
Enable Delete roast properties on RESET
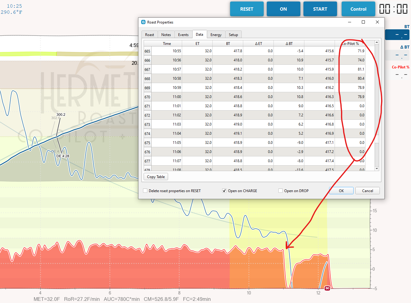tap(145, 191)
